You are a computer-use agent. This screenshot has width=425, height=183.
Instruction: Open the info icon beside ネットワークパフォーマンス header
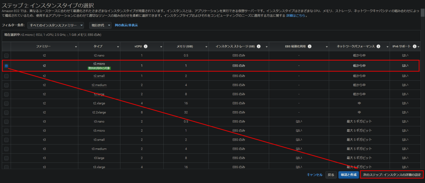pos(378,46)
